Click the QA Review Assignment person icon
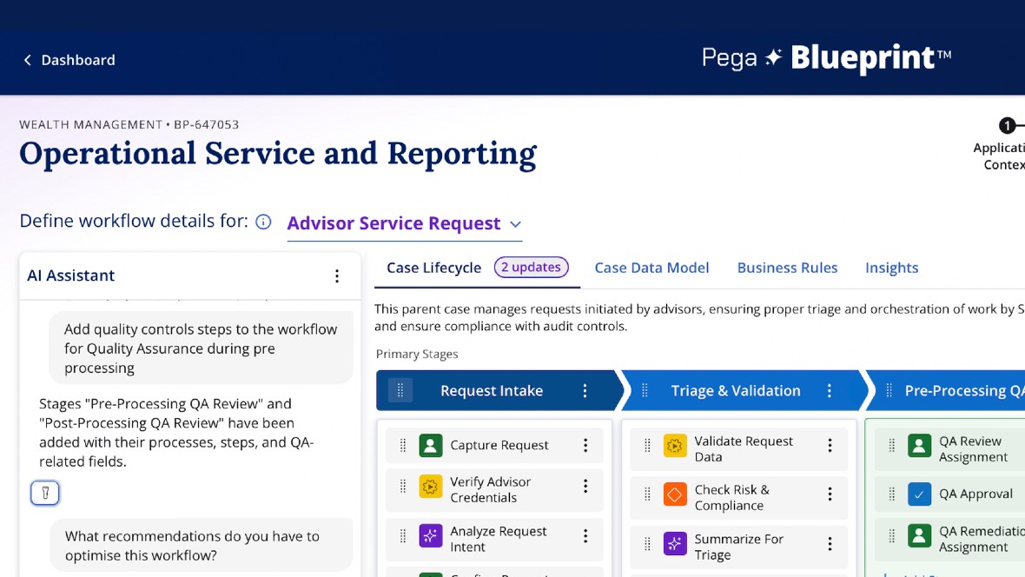 919,445
